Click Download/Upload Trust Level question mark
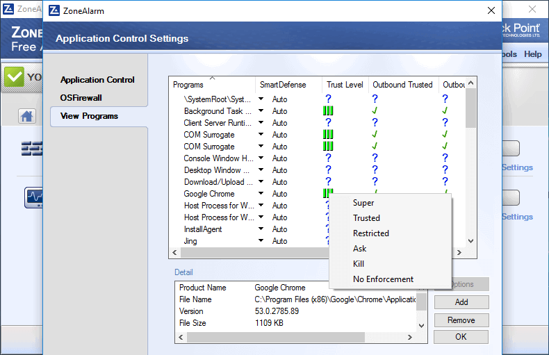549x355 pixels. tap(328, 182)
